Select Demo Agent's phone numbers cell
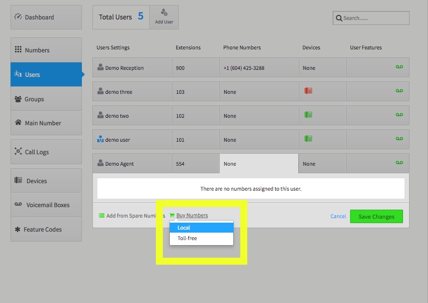Screen dimensions: 428x303 [x=259, y=163]
